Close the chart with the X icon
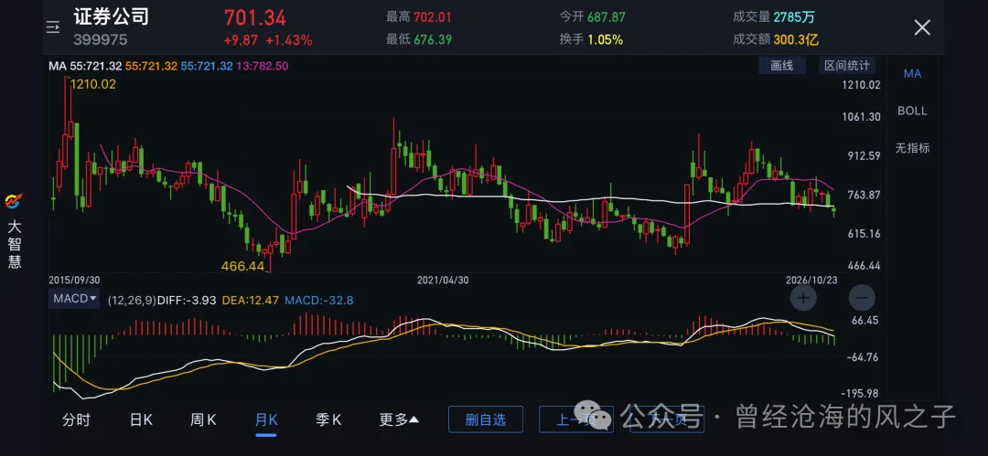Viewport: 988px width, 456px height. pyautogui.click(x=922, y=27)
